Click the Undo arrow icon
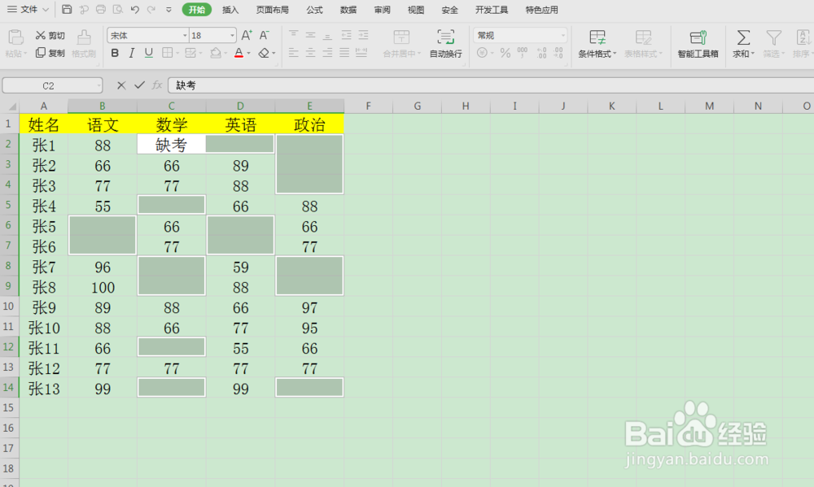 (135, 9)
